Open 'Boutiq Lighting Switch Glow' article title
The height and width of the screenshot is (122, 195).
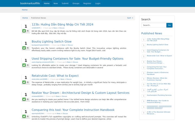point(51,41)
